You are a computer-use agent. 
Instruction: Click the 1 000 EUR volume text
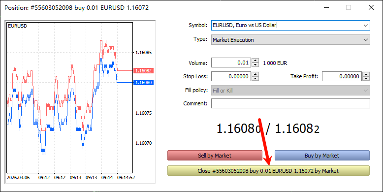(x=275, y=64)
